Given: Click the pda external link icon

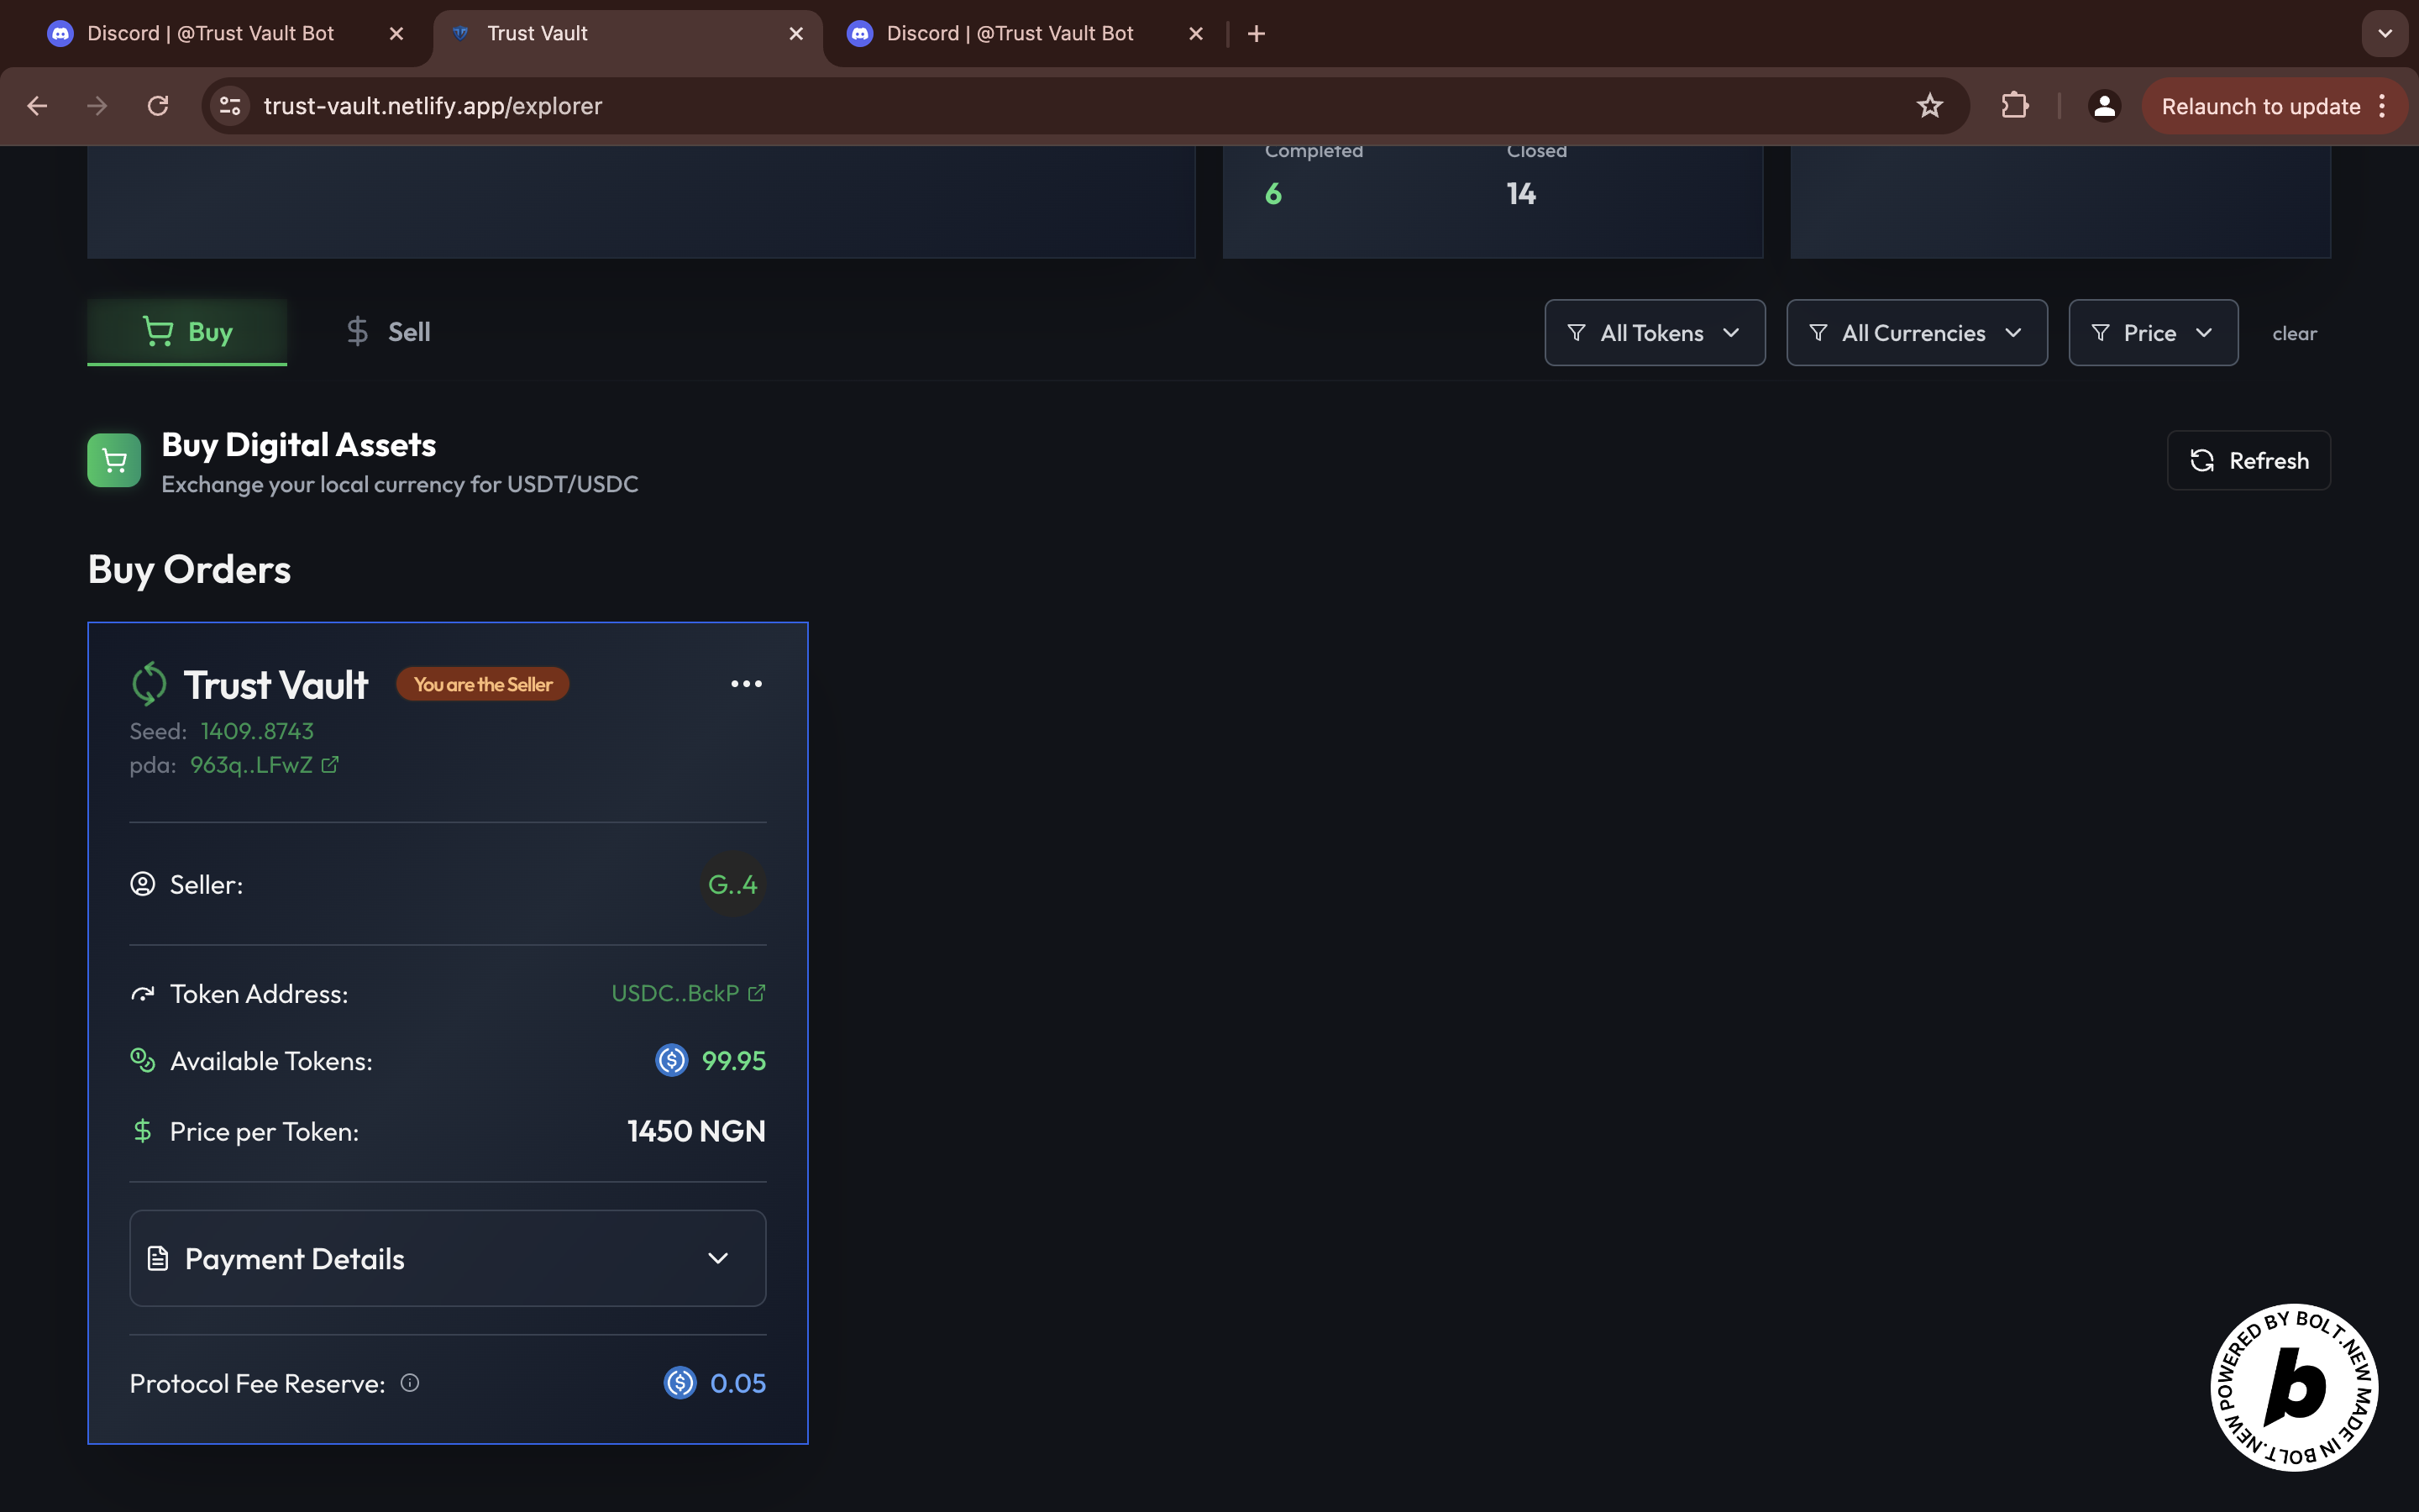Looking at the screenshot, I should click(x=330, y=765).
